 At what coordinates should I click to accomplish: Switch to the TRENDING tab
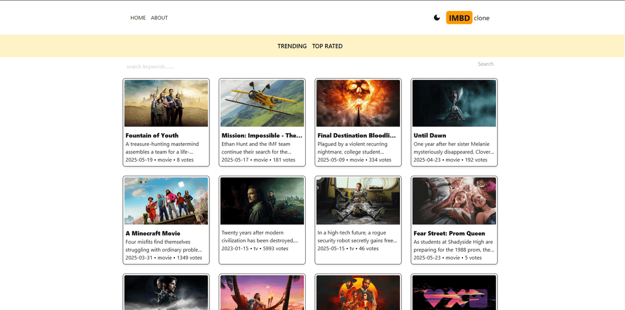[292, 46]
